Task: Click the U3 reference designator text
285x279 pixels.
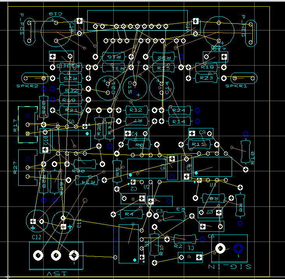Action: click(213, 185)
